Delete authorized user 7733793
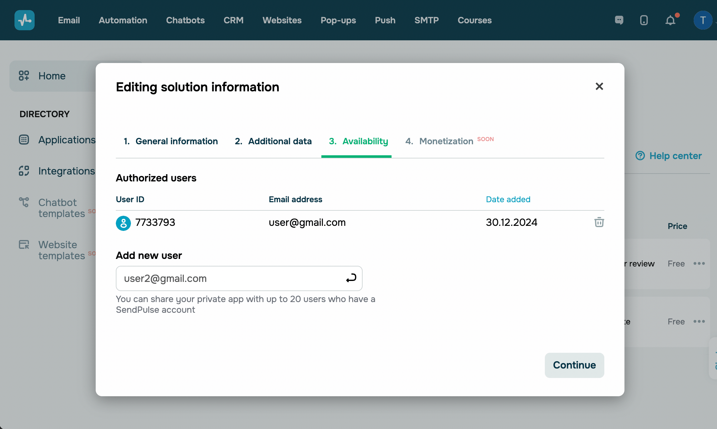 599,222
